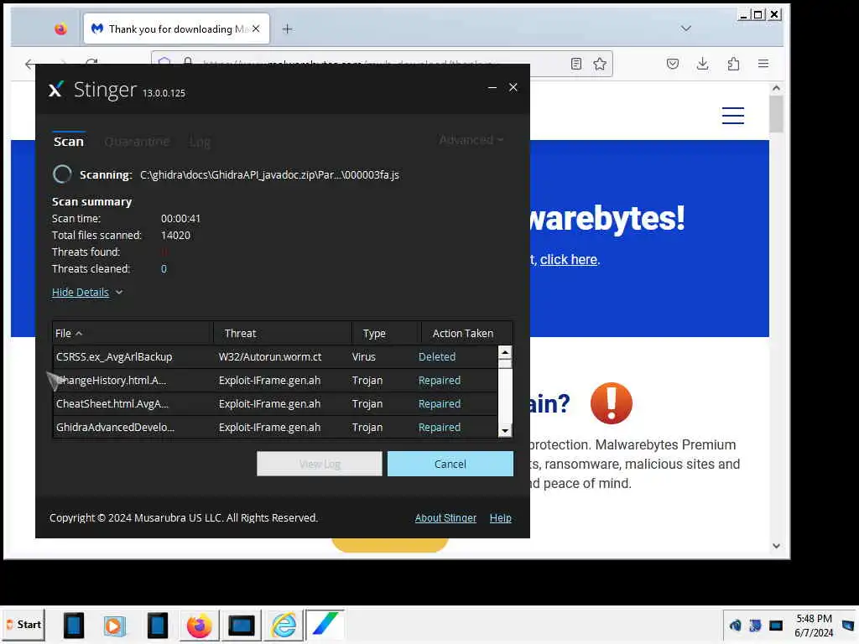Open the Firefox application menu
859x644 pixels.
(x=763, y=64)
